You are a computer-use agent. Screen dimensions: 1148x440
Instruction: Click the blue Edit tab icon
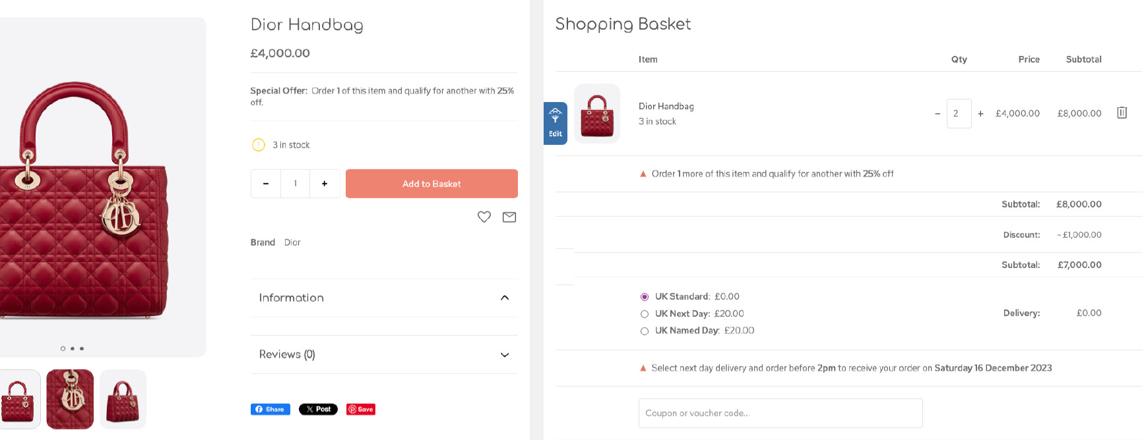[556, 123]
